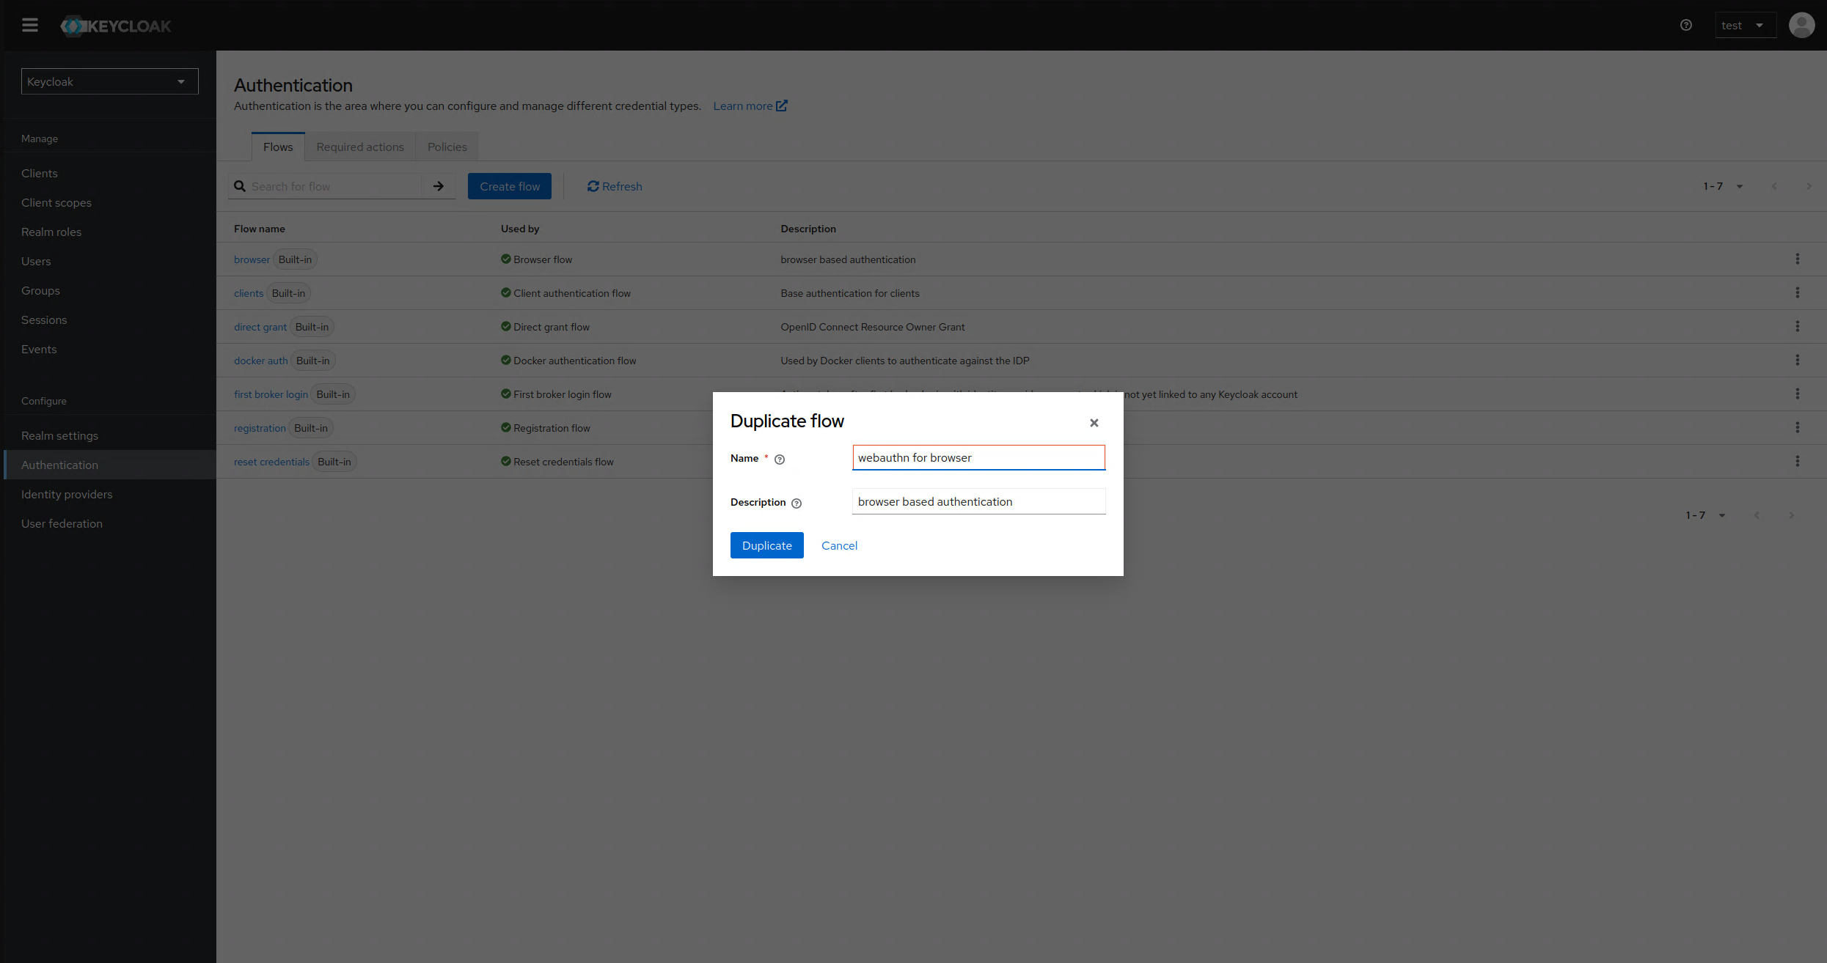The width and height of the screenshot is (1827, 963).
Task: Click the Cancel link in dialog
Action: click(x=839, y=545)
